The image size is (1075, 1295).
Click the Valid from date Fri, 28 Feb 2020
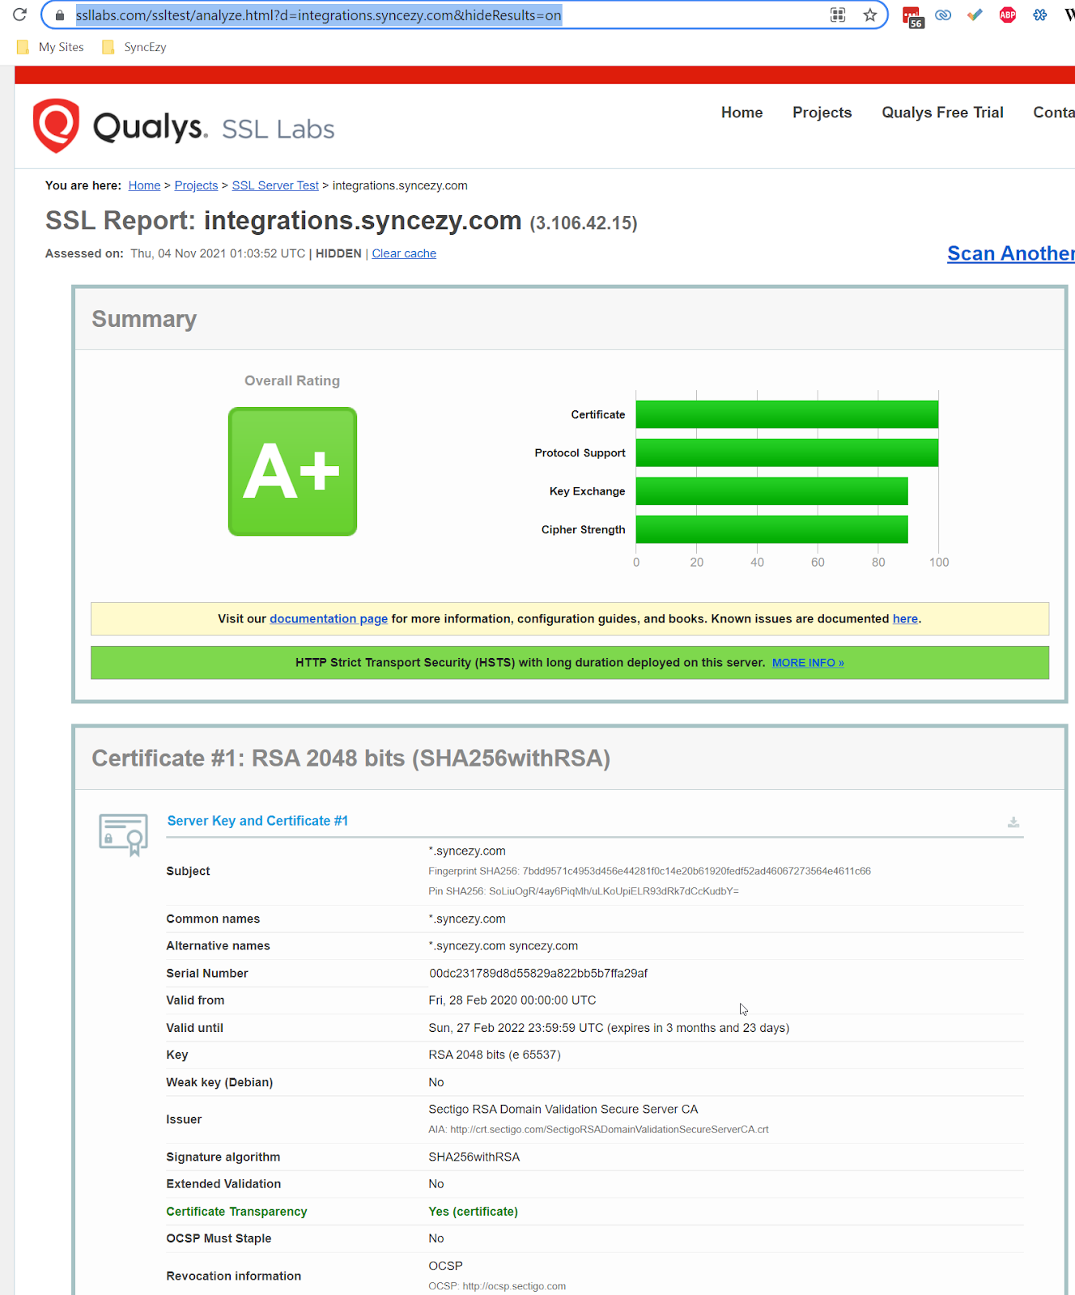pos(512,1000)
